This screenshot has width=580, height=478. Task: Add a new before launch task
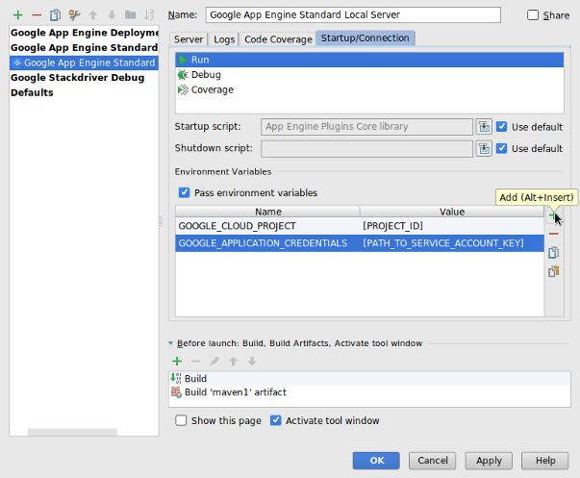[x=177, y=361]
